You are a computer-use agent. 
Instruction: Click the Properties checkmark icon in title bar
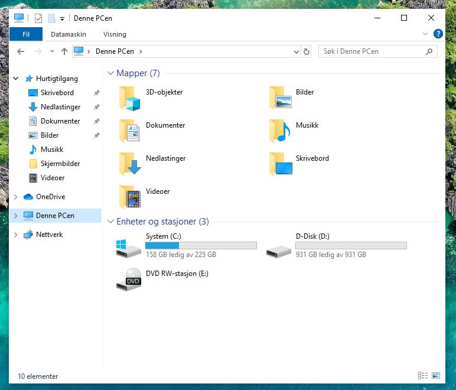(38, 18)
